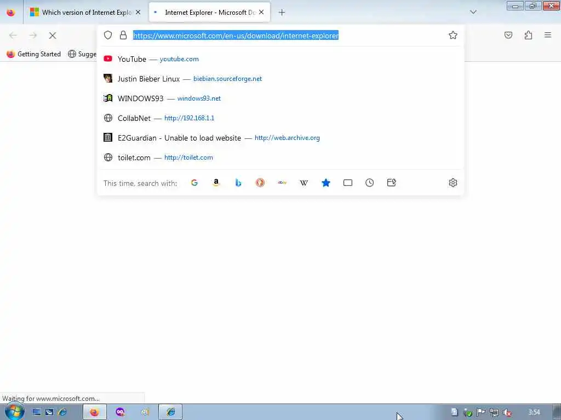Screen dimensions: 561x420
Task: Select toilet.com suggestion
Action: pyautogui.click(x=280, y=157)
